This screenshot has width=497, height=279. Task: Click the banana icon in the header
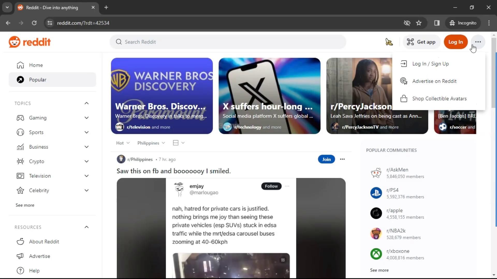(389, 42)
